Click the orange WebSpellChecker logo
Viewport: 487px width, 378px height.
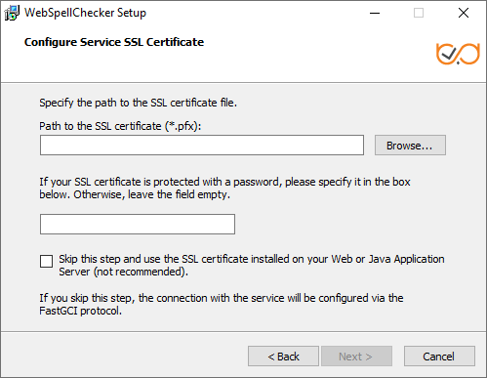point(458,54)
